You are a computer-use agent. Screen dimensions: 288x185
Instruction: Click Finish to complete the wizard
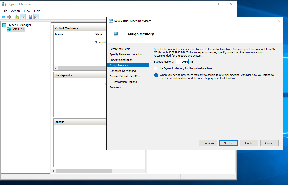[248, 143]
